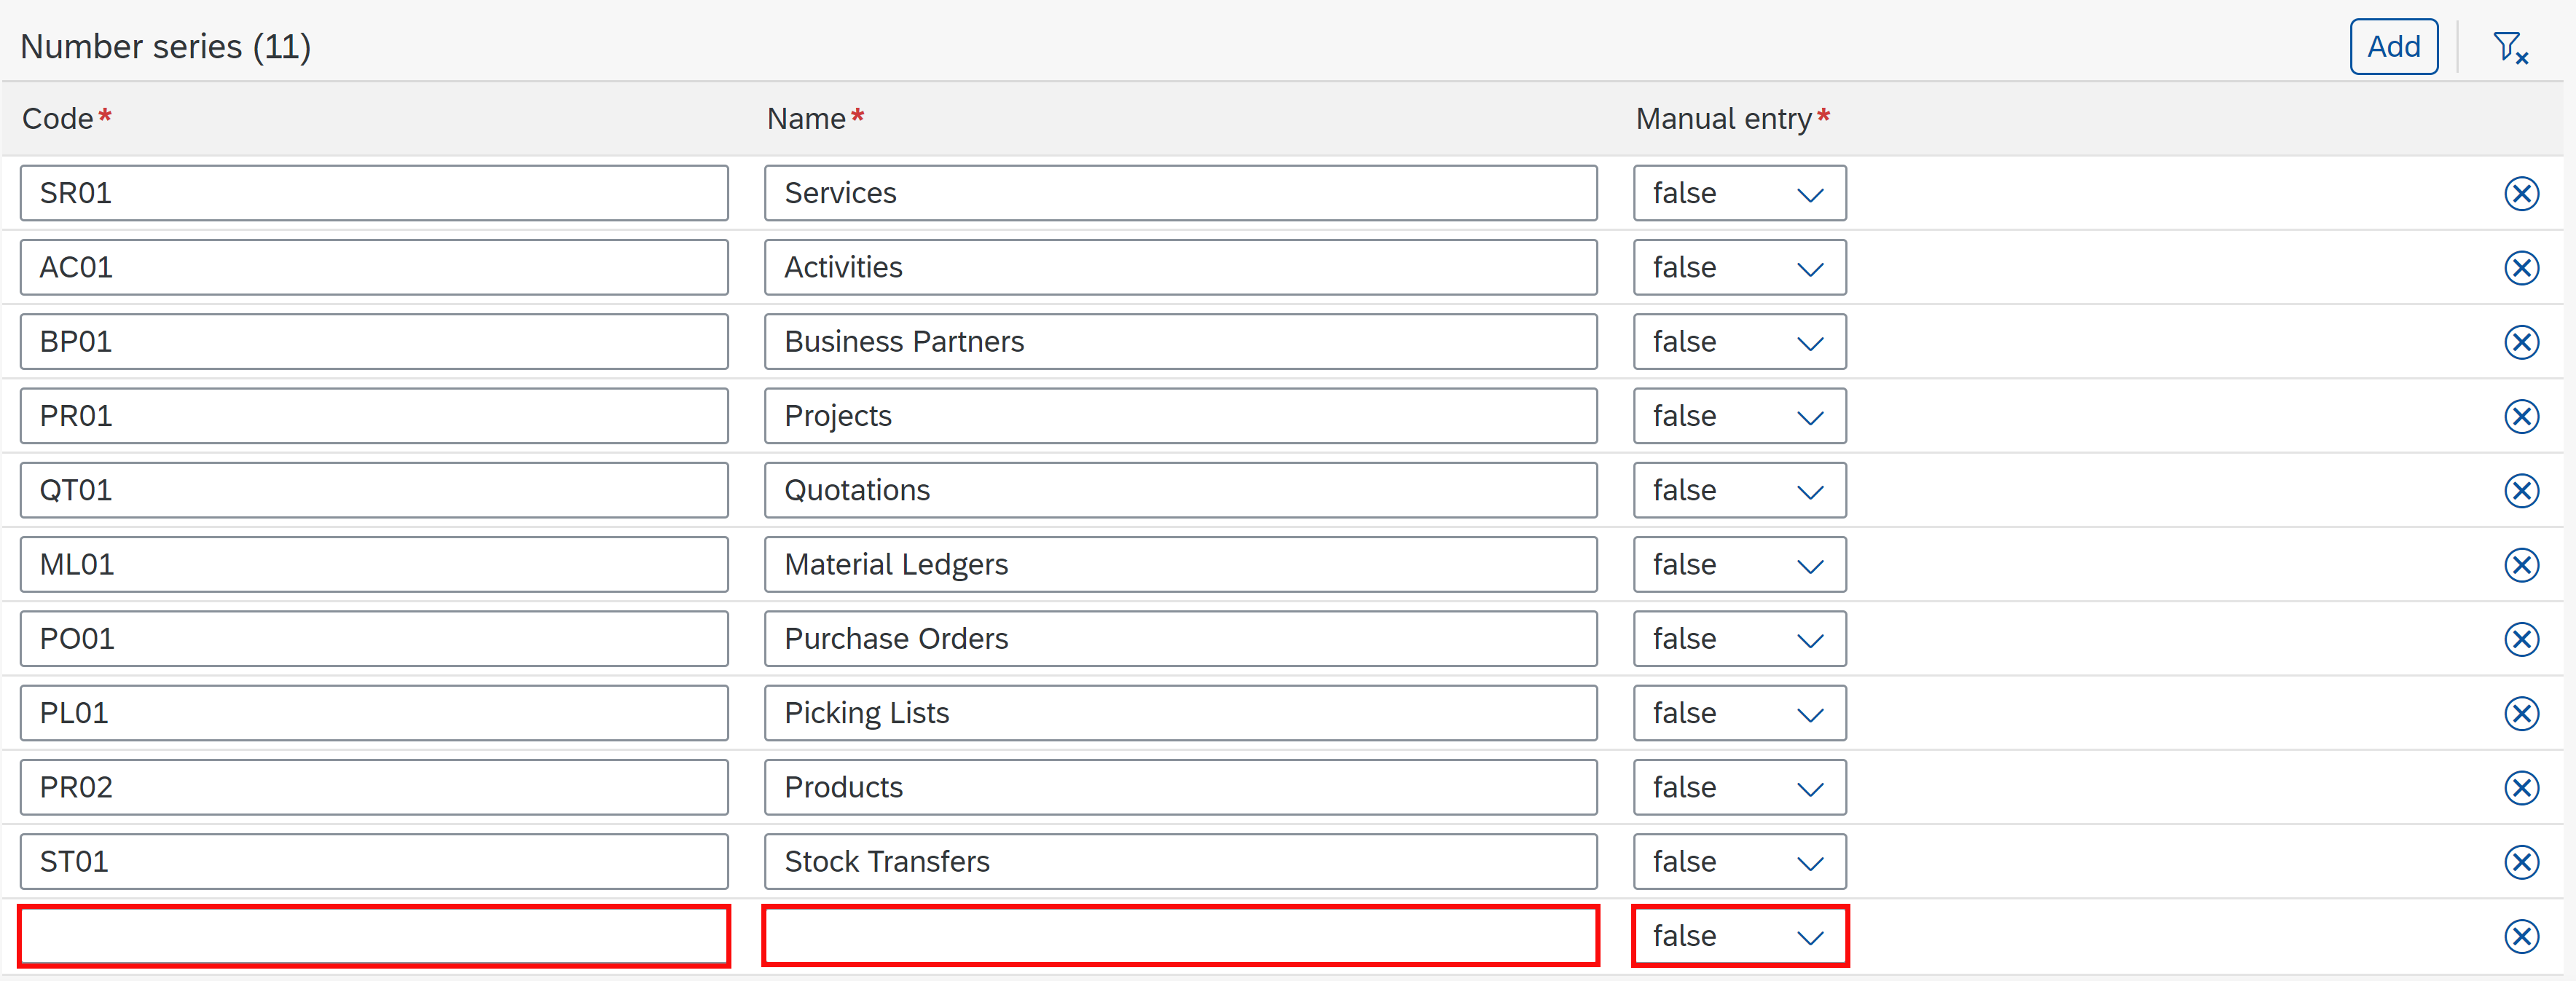Focus the PO01 code field
Screen dimensions: 2576x981
click(x=374, y=639)
